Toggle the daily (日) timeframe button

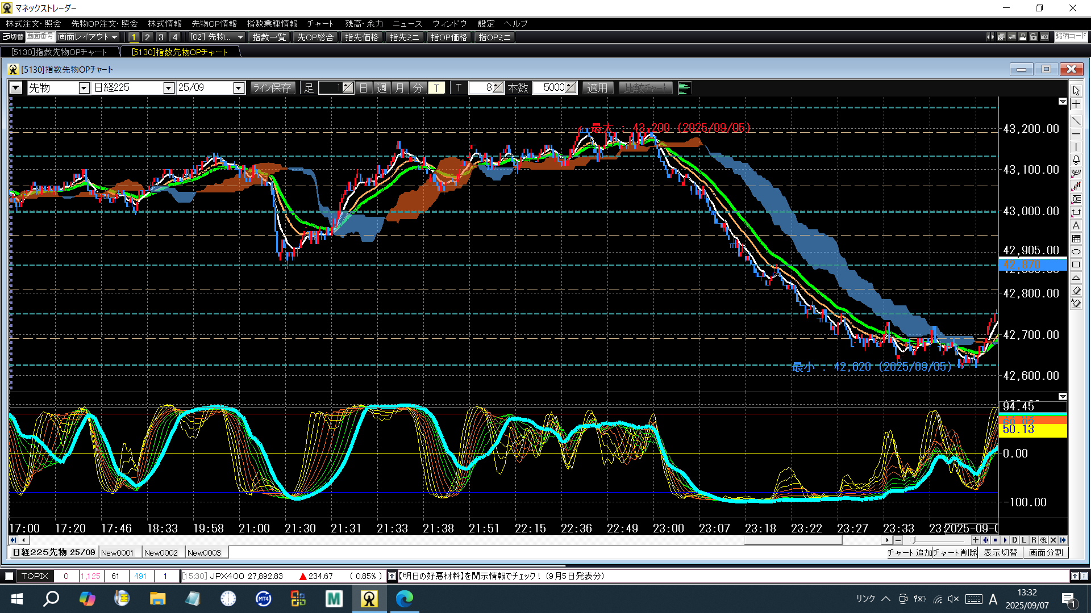tap(364, 88)
